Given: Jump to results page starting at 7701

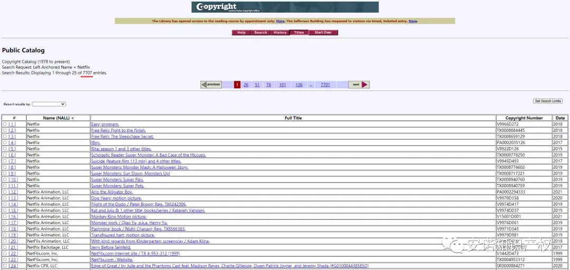Looking at the screenshot, I should click(325, 85).
